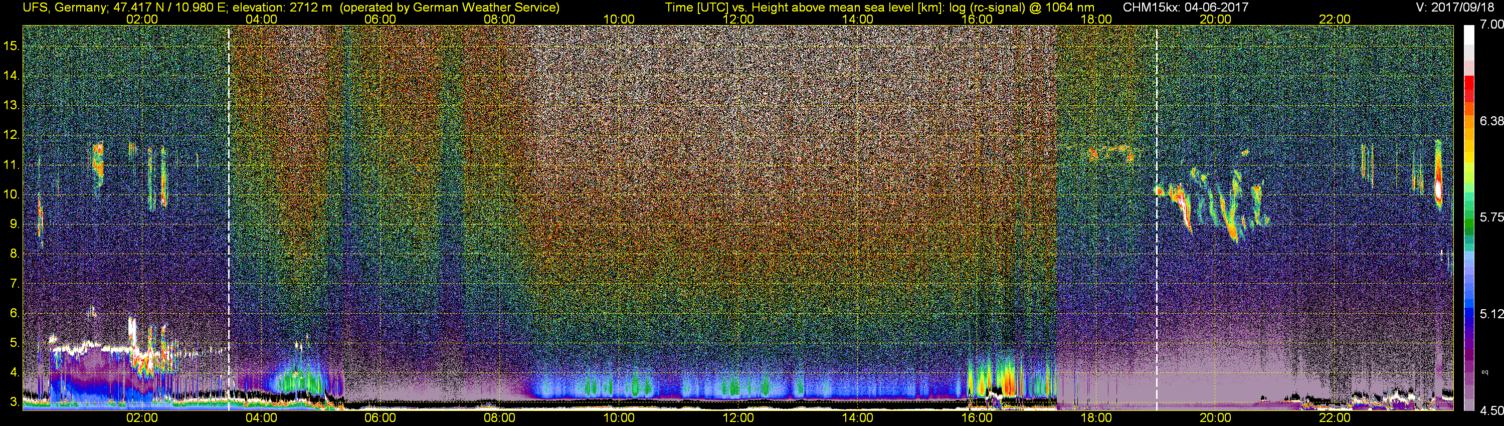The width and height of the screenshot is (1504, 426).
Task: Click "(operated by German Weather Service)" in the title
Action: tap(449, 7)
